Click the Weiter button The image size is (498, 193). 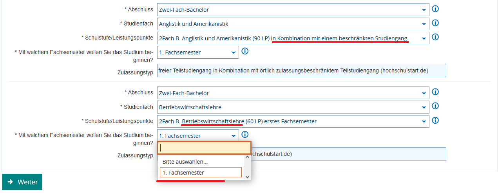[22, 182]
